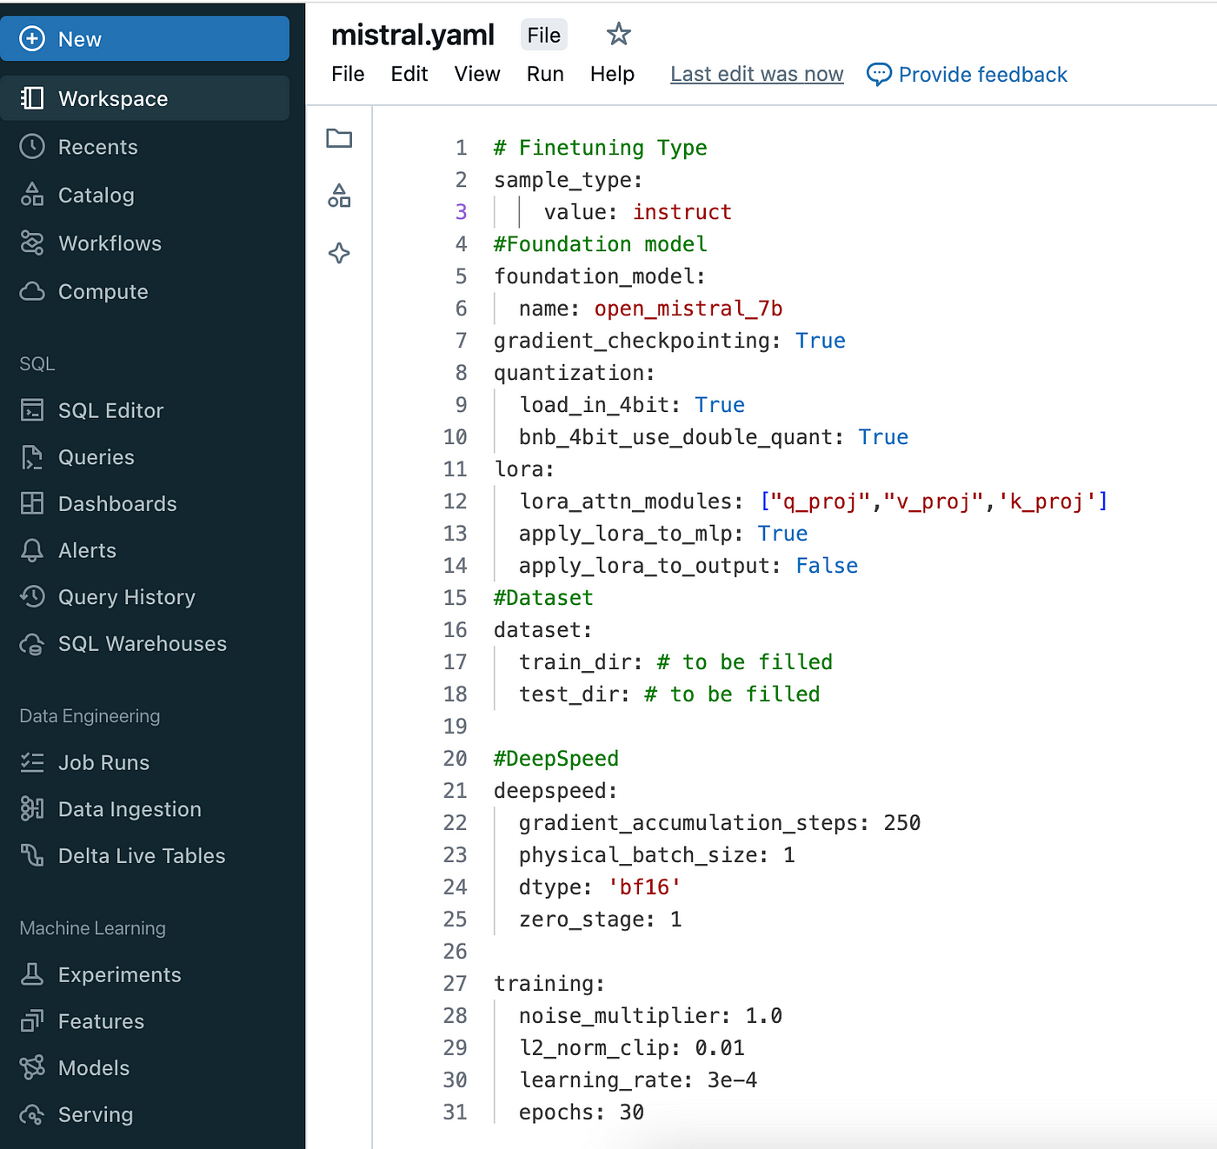Screen dimensions: 1217x1149
Task: Click the star icon to favorite mistral.yaml
Action: coord(618,35)
